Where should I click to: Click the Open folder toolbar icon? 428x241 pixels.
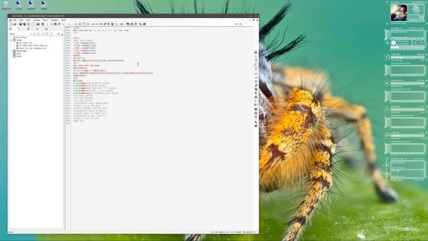pos(15,24)
